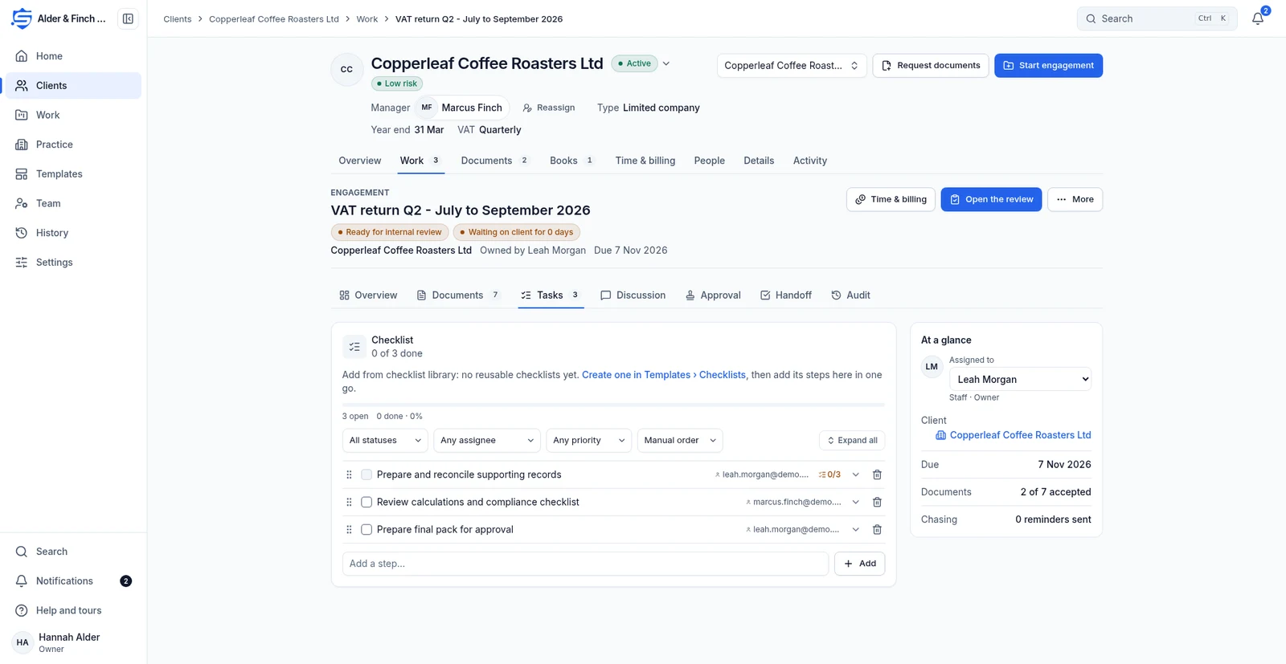
Task: Open the More actions button
Action: [1075, 199]
